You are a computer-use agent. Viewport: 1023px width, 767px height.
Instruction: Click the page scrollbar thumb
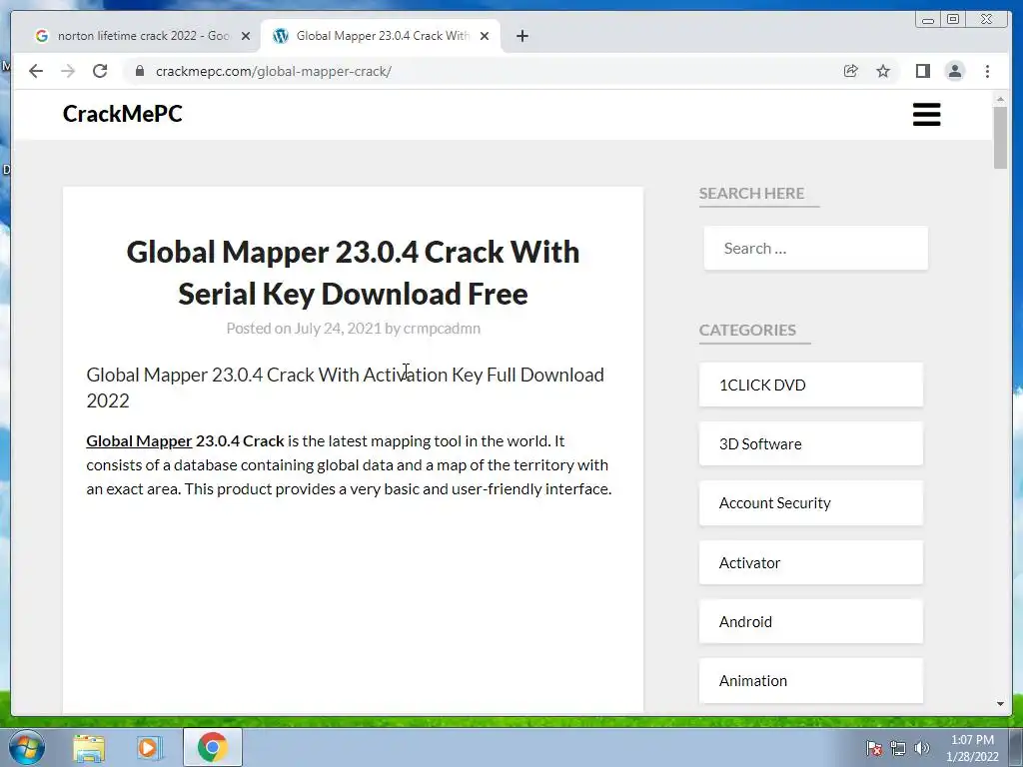[x=1000, y=138]
